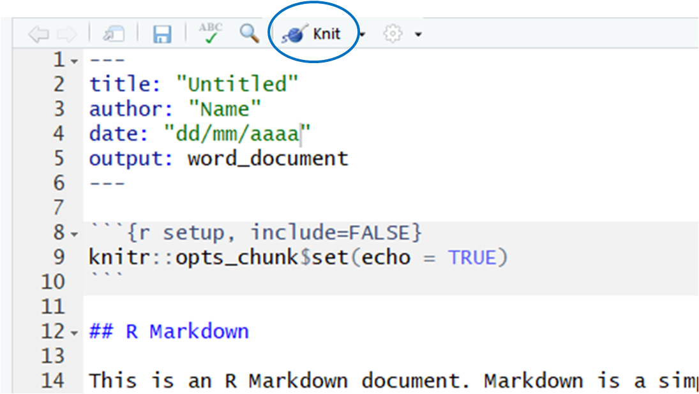Open Find/Replace with the magnifying glass icon
Image resolution: width=699 pixels, height=394 pixels.
pos(249,34)
